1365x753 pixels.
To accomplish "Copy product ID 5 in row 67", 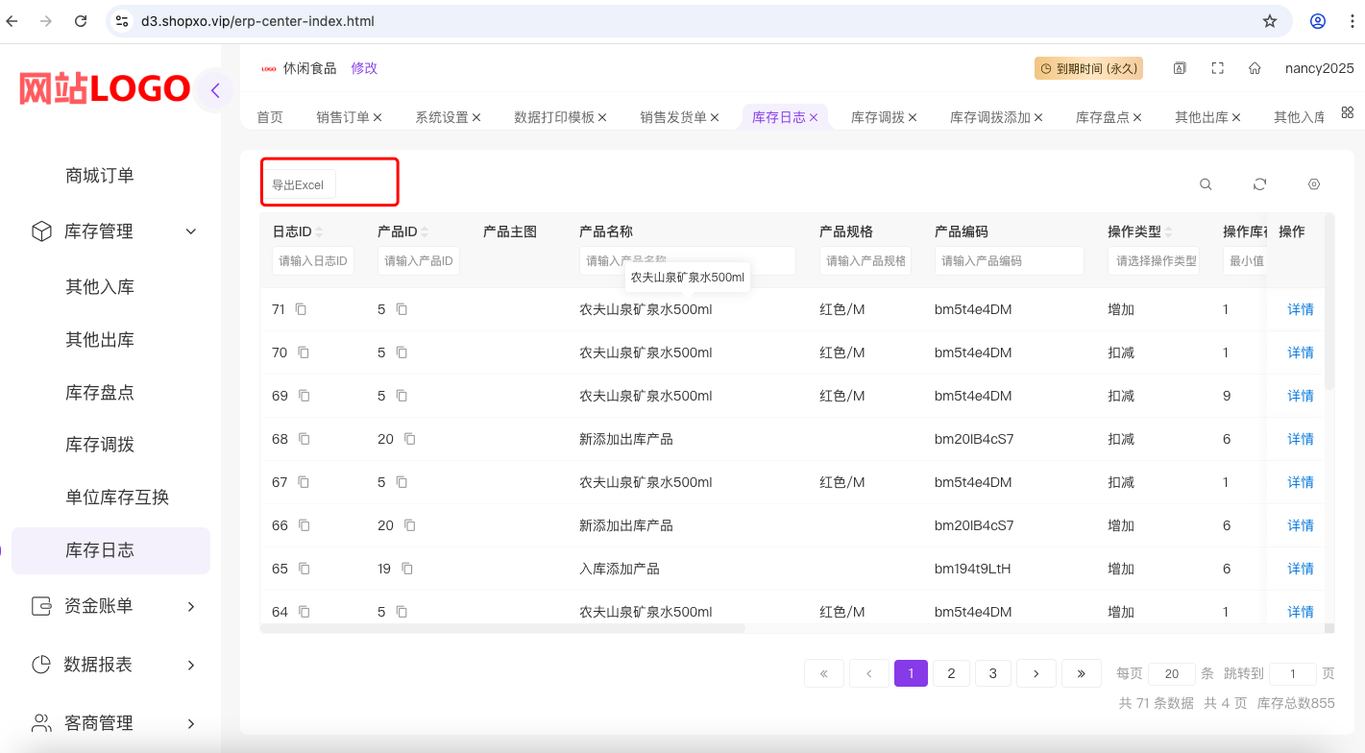I will (x=402, y=482).
